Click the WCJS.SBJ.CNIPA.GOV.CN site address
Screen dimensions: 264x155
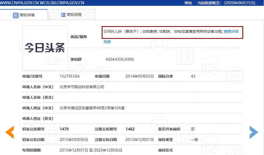pos(62,3)
